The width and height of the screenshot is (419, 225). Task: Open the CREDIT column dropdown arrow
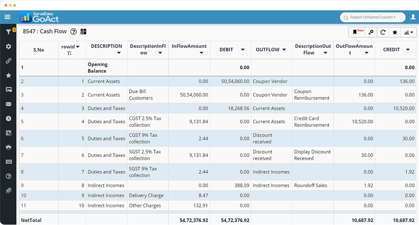[408, 50]
